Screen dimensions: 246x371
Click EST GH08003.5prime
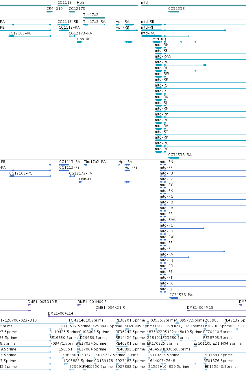94,332
